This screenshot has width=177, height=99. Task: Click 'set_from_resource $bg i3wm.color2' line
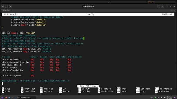pyautogui.click(x=26, y=52)
